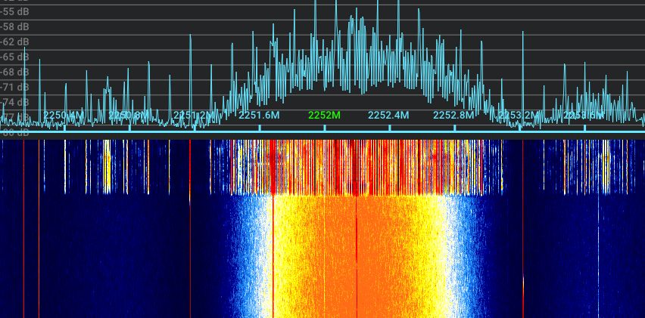
Task: Click the 2252.8M frequency marker
Action: coord(453,116)
